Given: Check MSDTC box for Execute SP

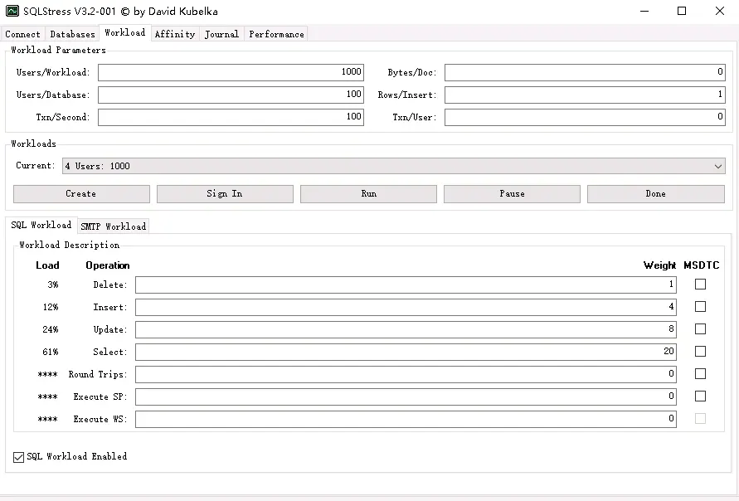Looking at the screenshot, I should pyautogui.click(x=700, y=396).
